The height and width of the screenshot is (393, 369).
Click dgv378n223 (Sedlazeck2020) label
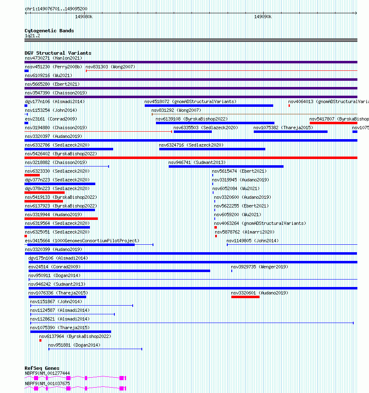click(x=57, y=189)
